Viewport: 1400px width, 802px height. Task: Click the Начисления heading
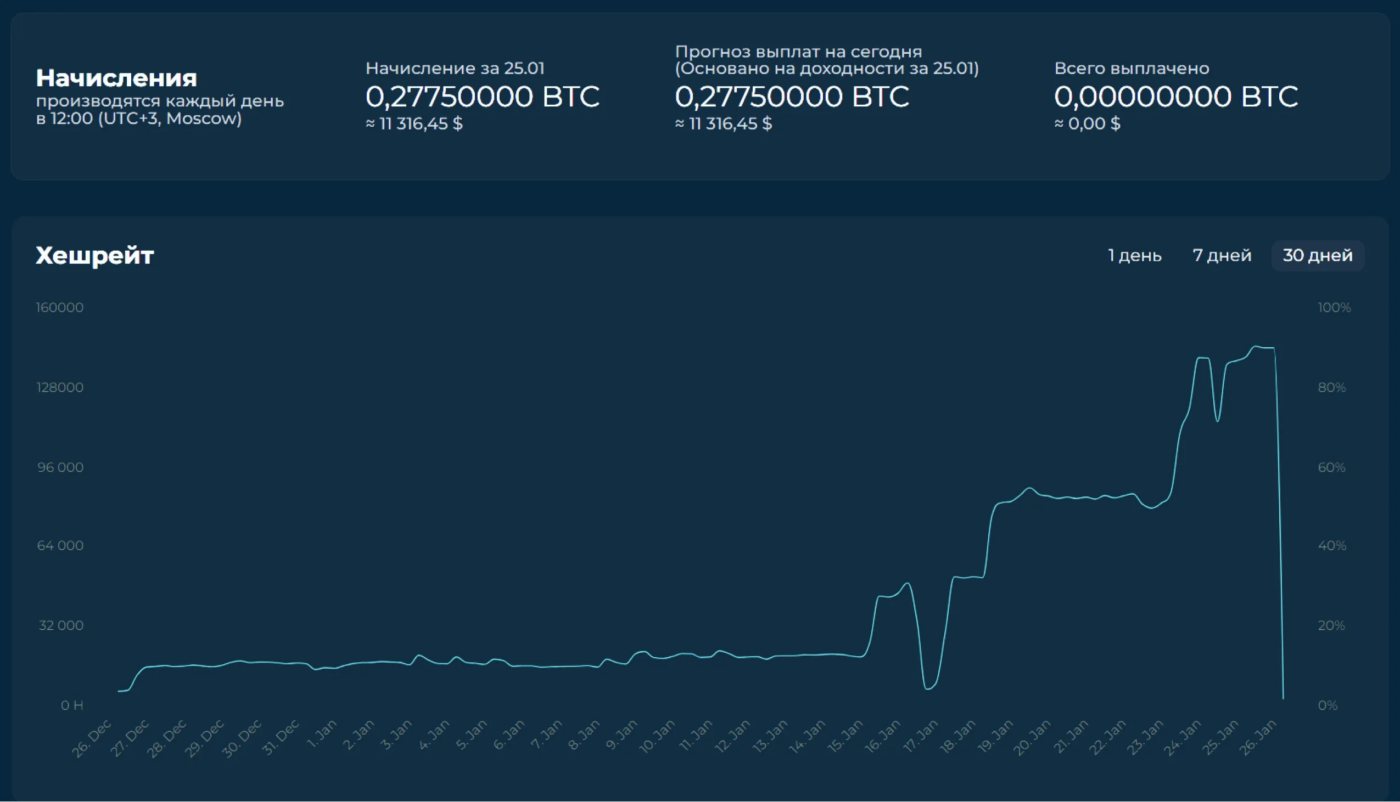click(116, 78)
